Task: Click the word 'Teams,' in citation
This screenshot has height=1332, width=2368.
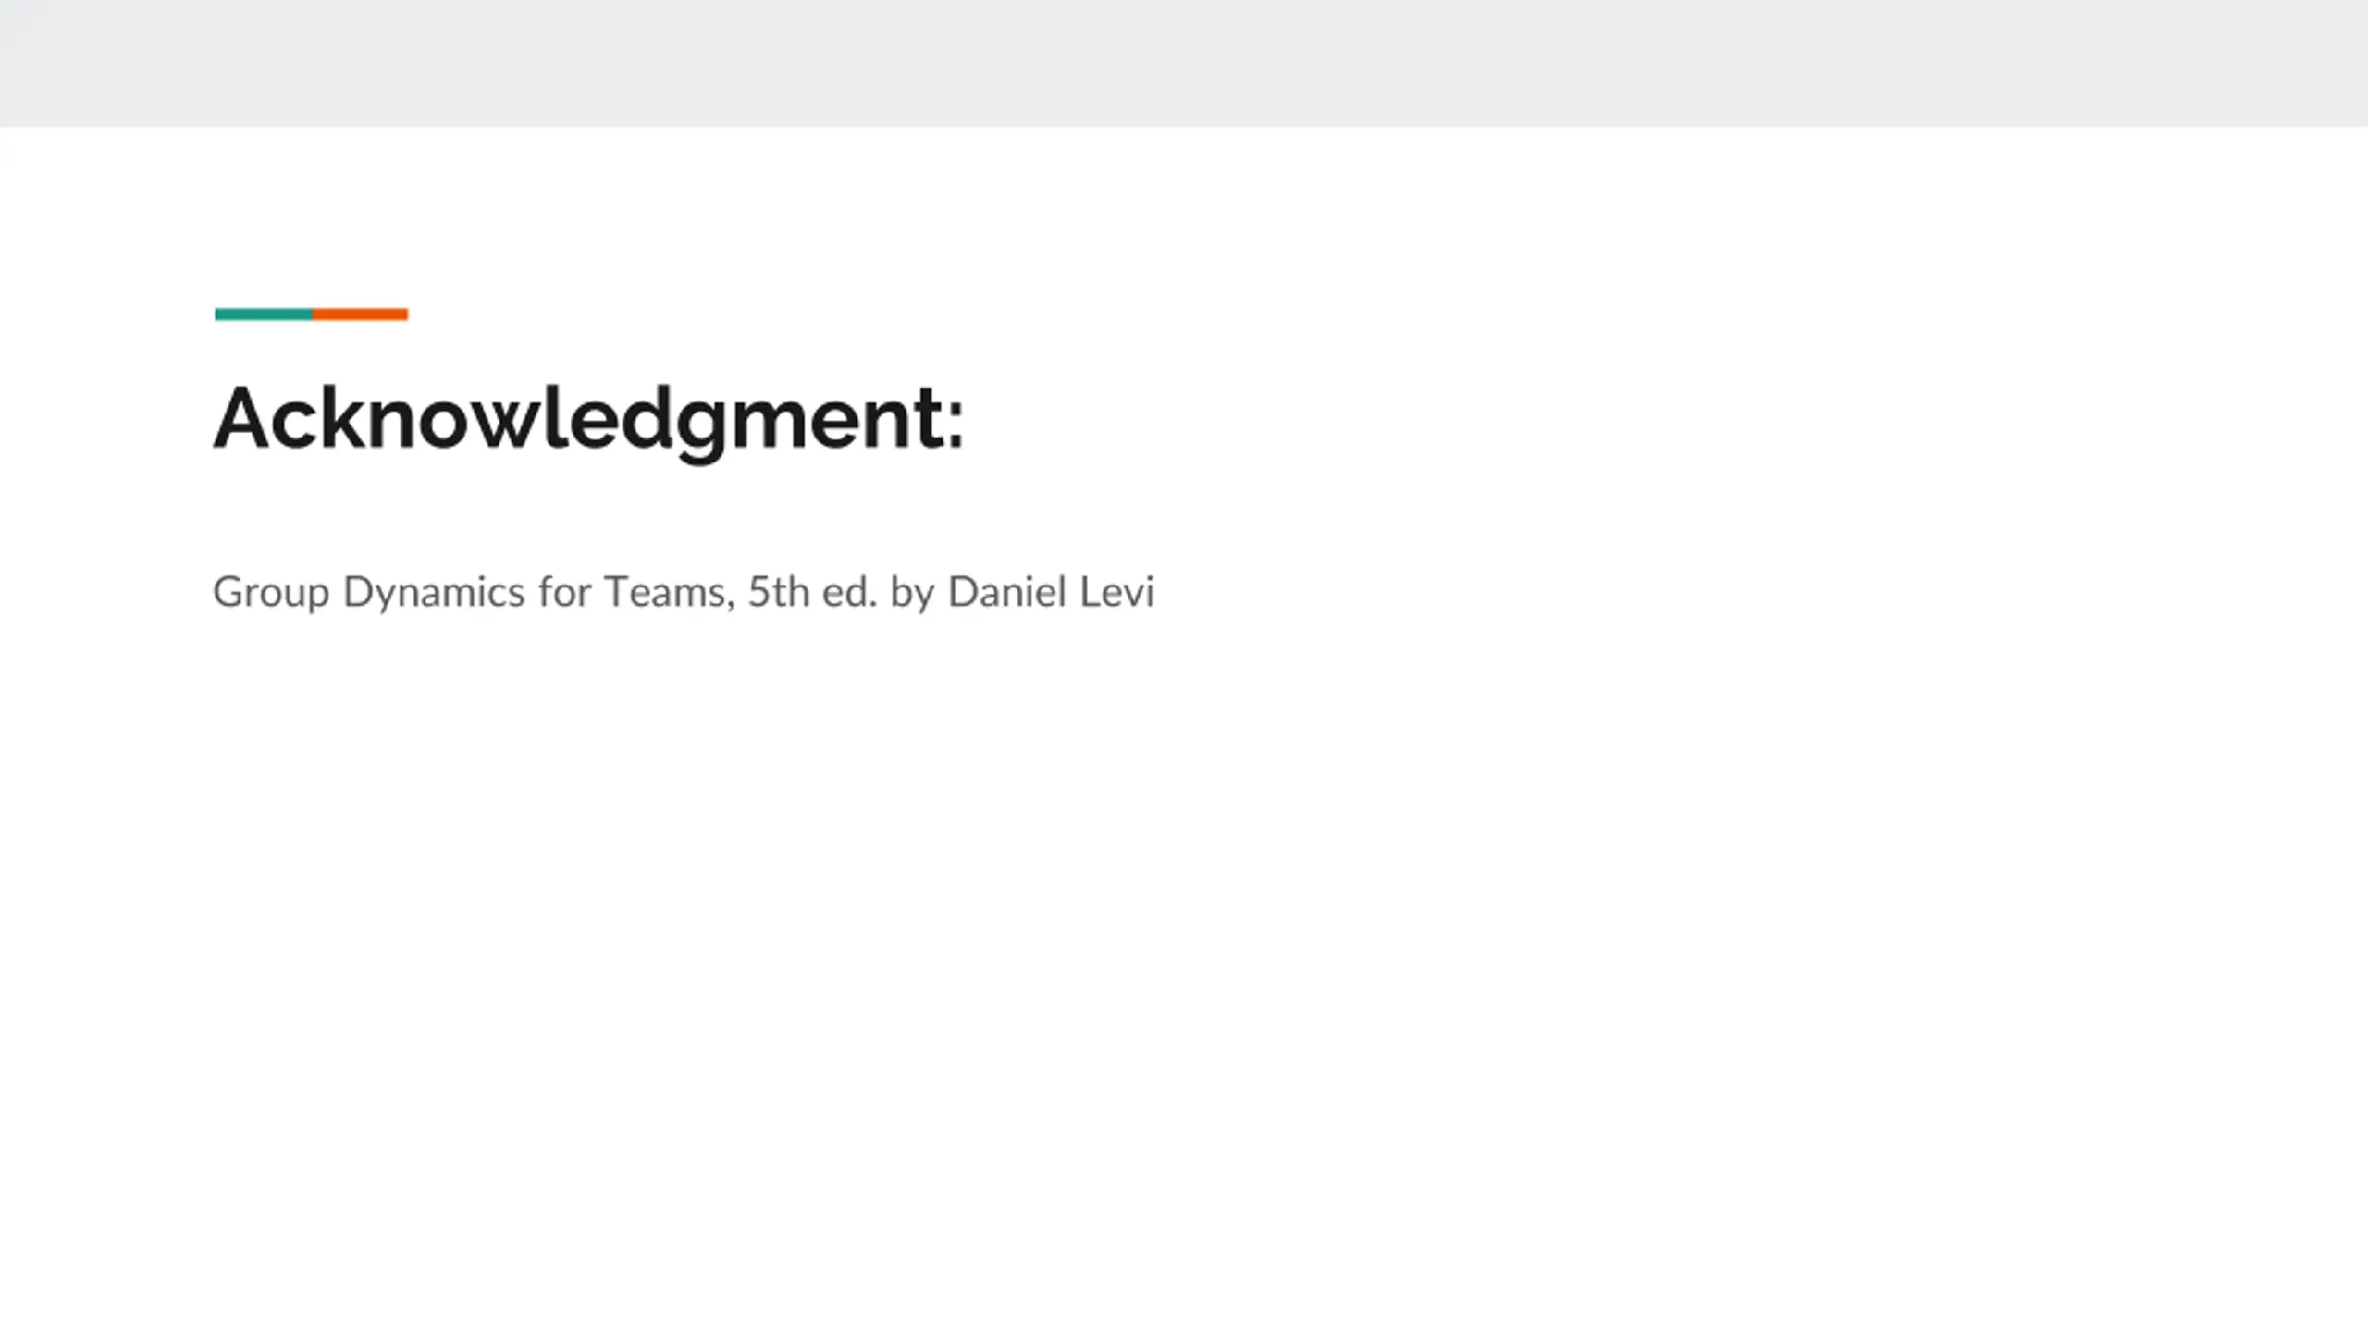Action: click(x=669, y=593)
